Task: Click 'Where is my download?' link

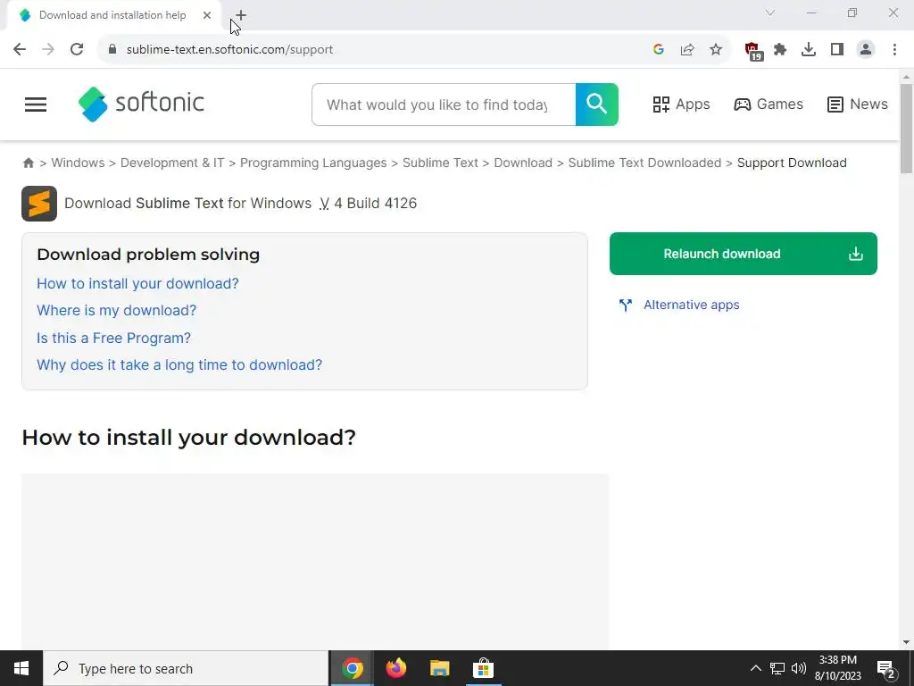Action: click(x=117, y=310)
